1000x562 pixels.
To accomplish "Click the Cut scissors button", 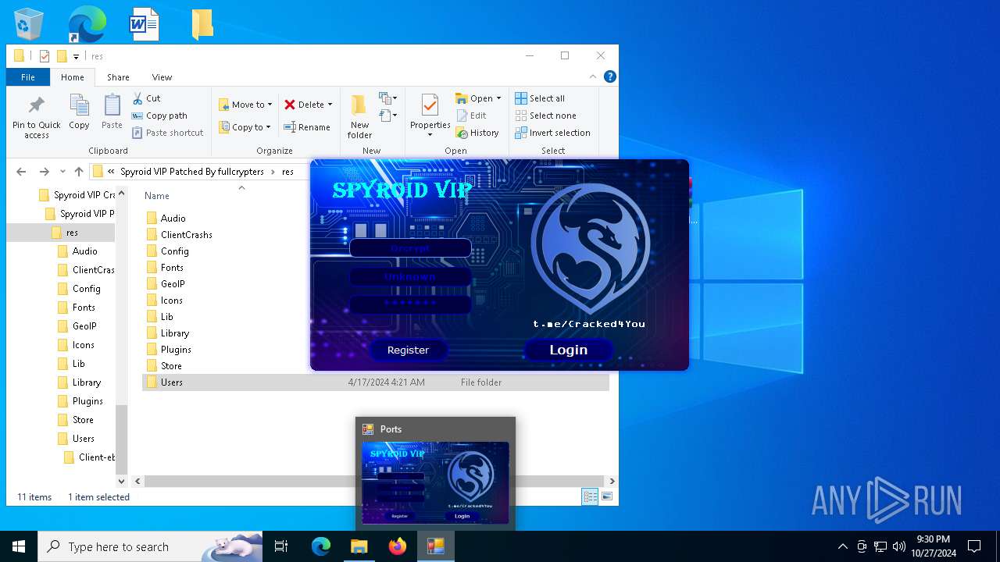I will tap(146, 98).
